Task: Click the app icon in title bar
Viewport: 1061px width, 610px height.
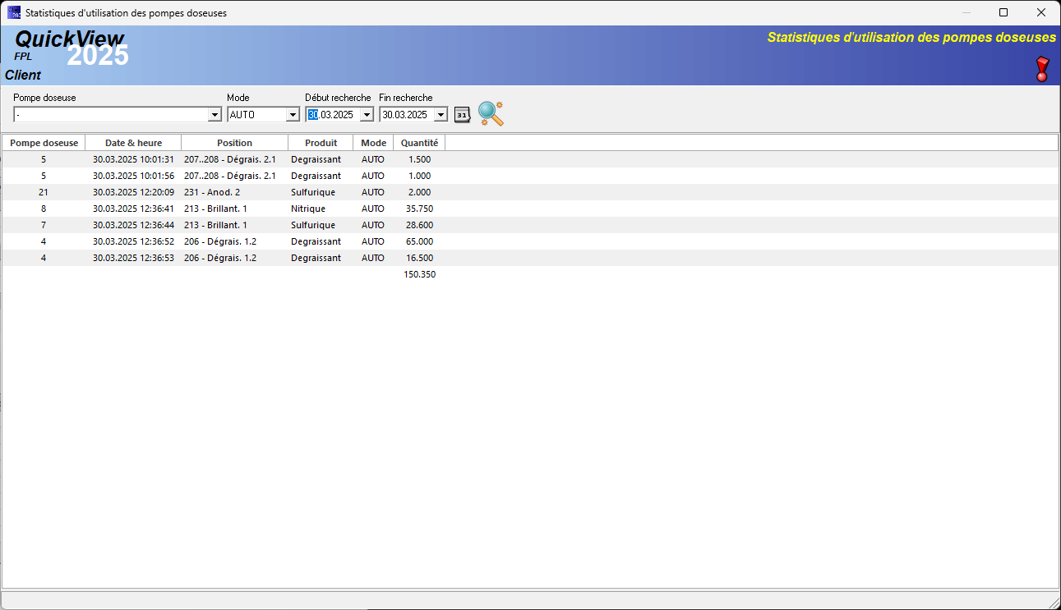Action: (14, 12)
